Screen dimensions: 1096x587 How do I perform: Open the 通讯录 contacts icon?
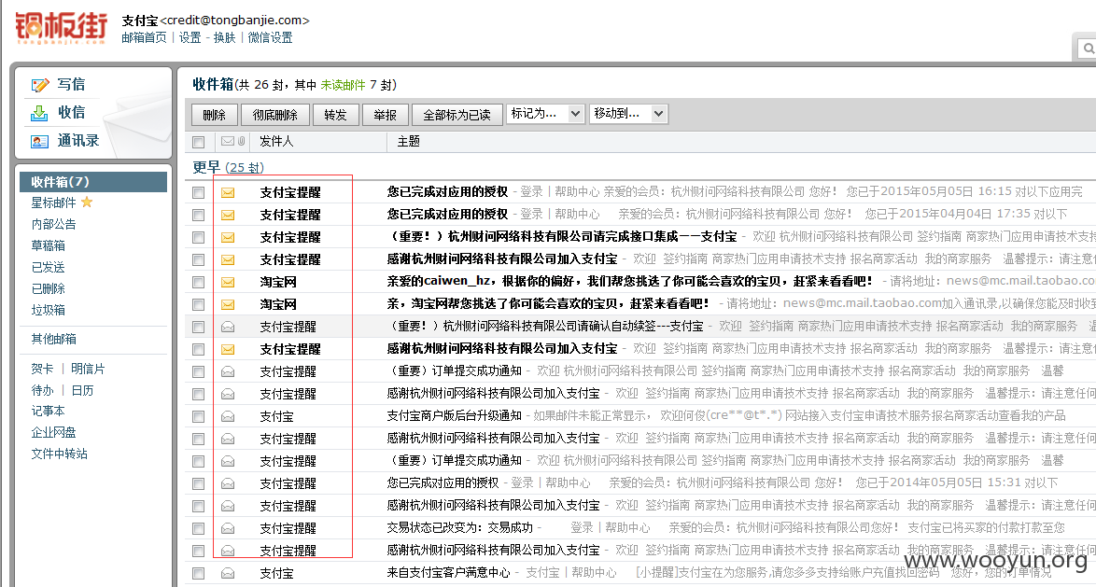point(40,141)
